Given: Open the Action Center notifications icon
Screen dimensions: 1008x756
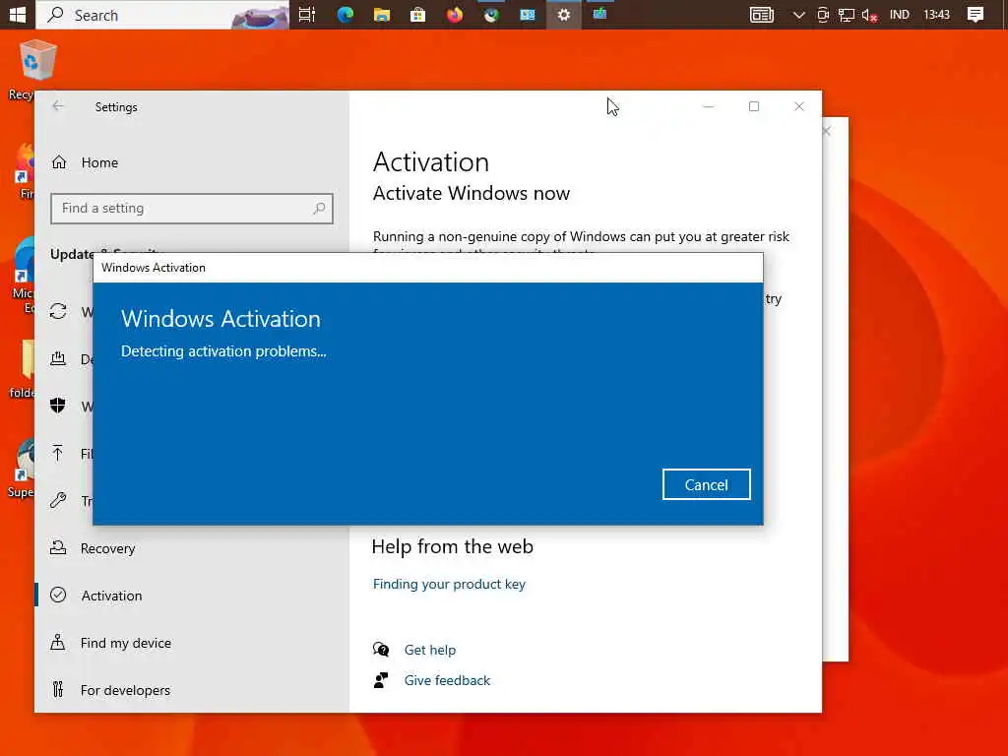Looking at the screenshot, I should (976, 14).
